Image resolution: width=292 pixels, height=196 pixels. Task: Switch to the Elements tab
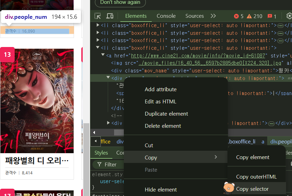136,16
